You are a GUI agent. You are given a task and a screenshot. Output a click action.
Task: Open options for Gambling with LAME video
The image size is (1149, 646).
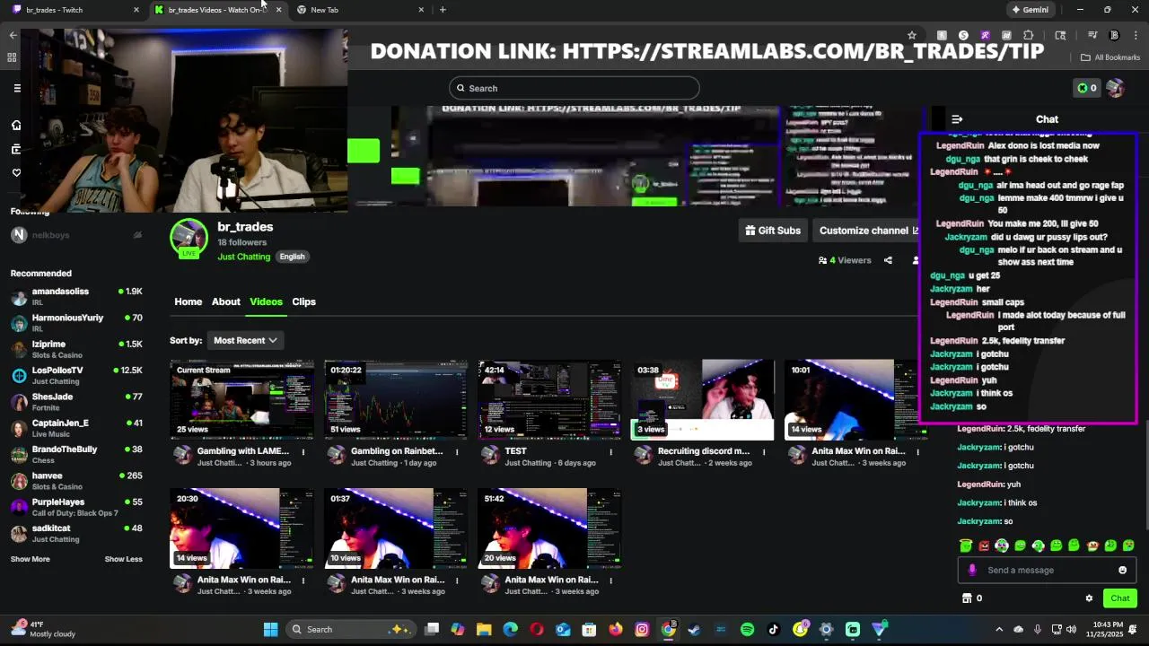click(x=303, y=451)
